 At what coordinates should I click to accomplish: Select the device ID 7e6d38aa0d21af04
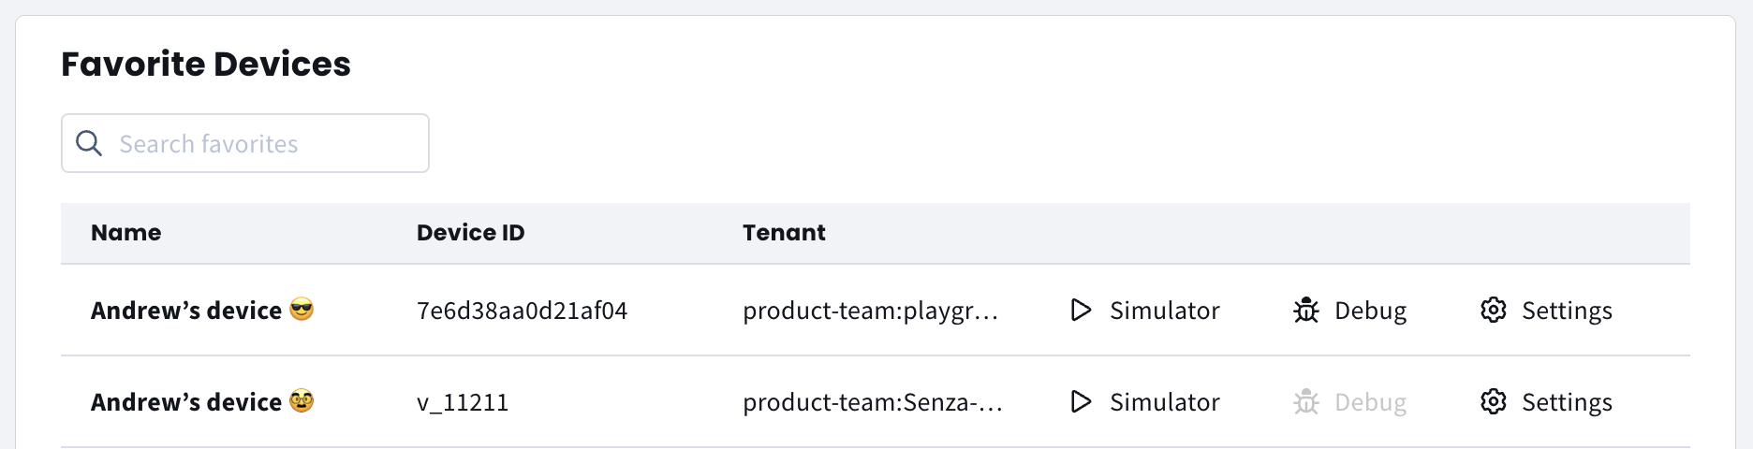pos(522,311)
